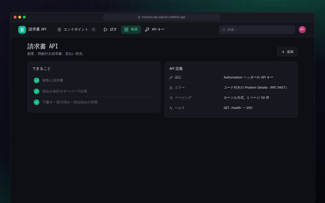Click the 追加 button
Viewport: 325px width, 203px height.
click(x=287, y=52)
